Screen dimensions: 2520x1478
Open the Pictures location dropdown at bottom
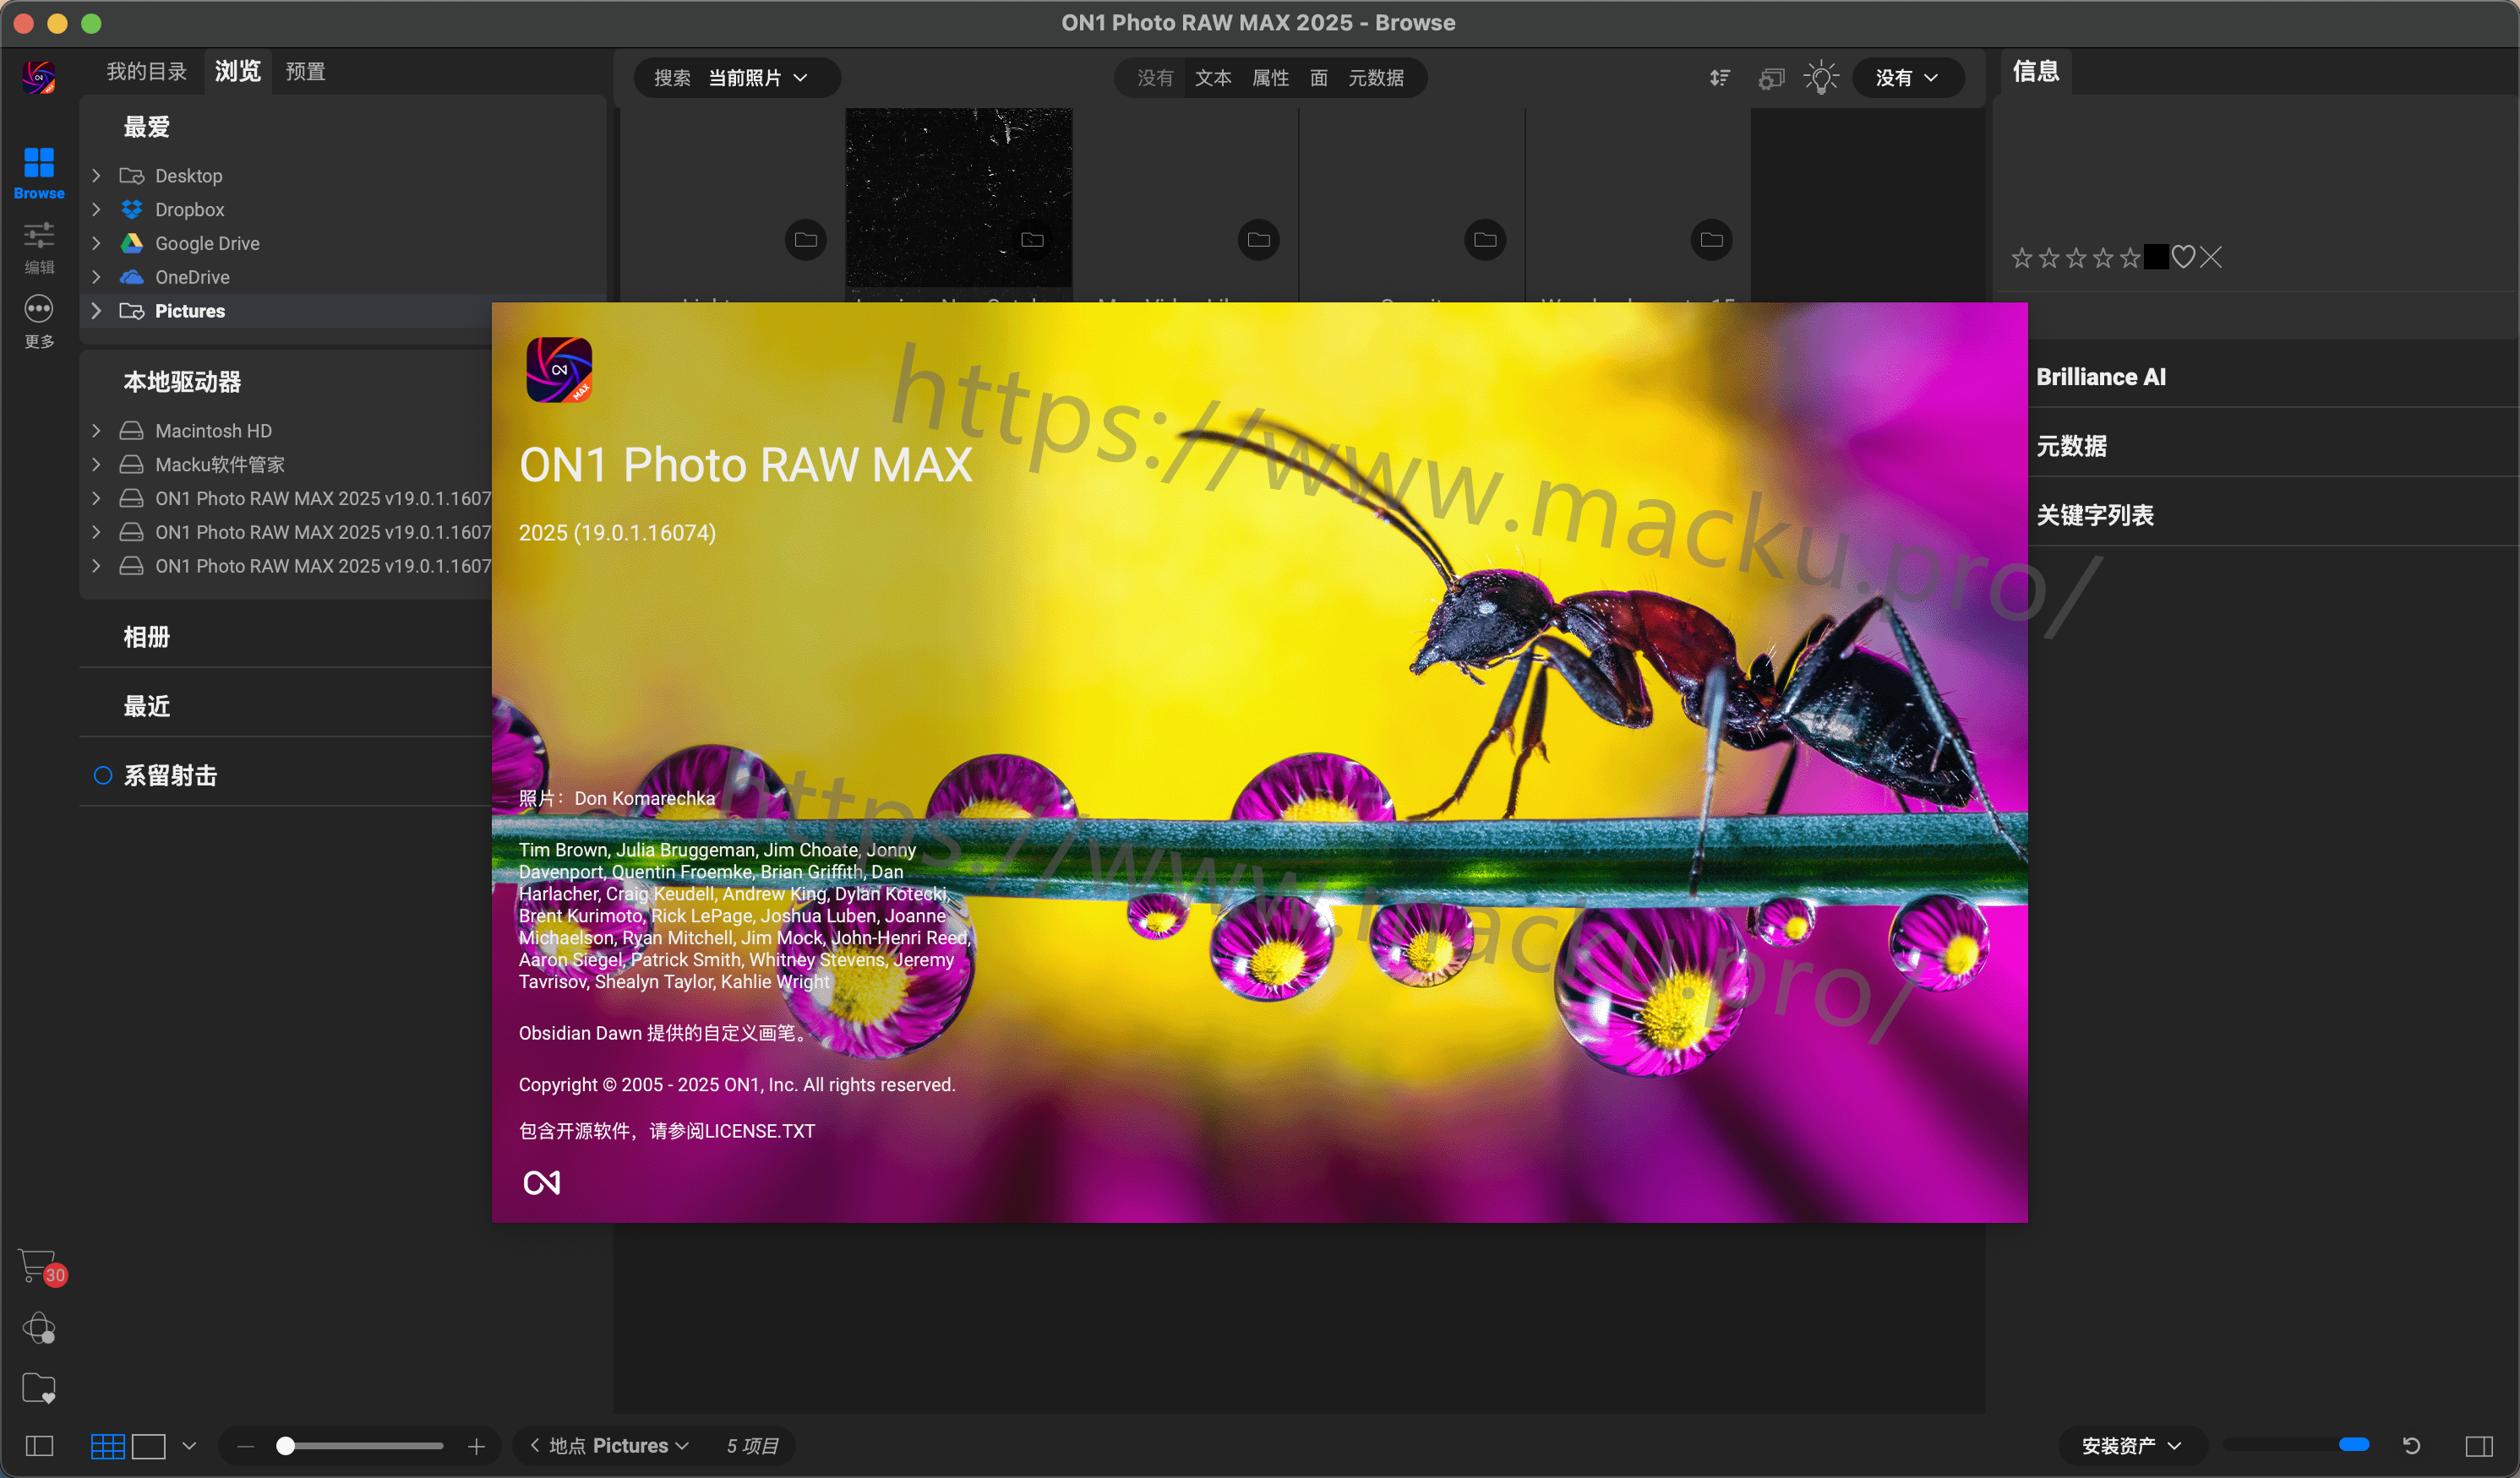point(640,1446)
